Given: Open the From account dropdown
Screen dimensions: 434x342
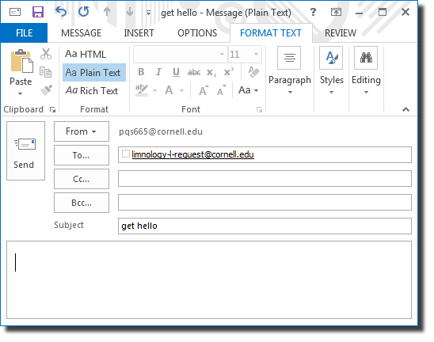Looking at the screenshot, I should (x=82, y=131).
